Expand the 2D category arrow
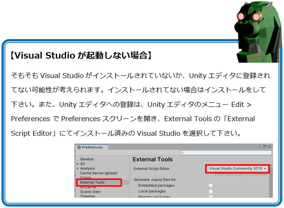This screenshot has height=208, width=284. pos(78,164)
